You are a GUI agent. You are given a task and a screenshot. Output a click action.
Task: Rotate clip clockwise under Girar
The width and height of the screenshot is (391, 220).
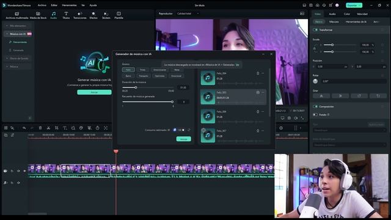pos(359,96)
